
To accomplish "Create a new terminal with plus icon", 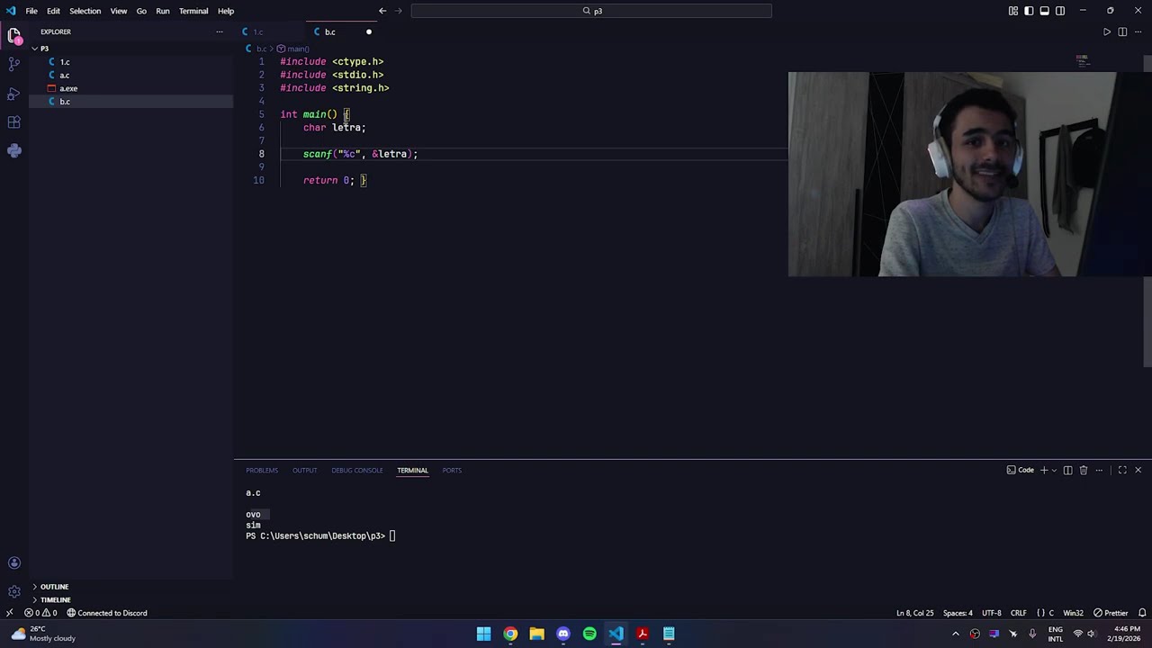I will click(x=1044, y=470).
